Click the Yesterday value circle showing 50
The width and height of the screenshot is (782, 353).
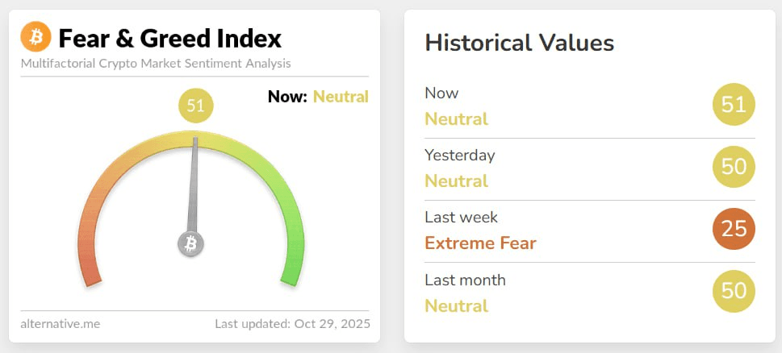pos(734,167)
